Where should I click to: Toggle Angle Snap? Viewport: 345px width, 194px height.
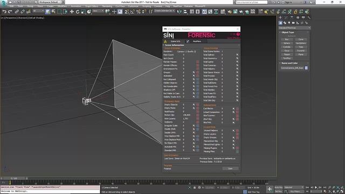point(133,12)
